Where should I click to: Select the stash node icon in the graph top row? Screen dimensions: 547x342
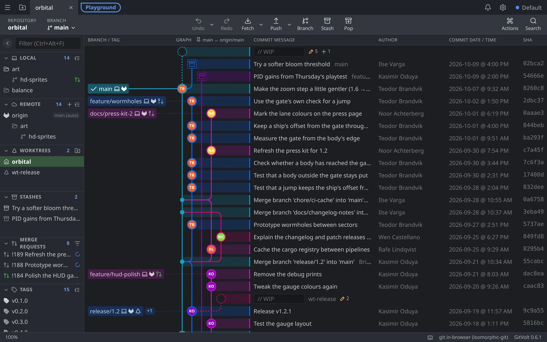coord(191,64)
